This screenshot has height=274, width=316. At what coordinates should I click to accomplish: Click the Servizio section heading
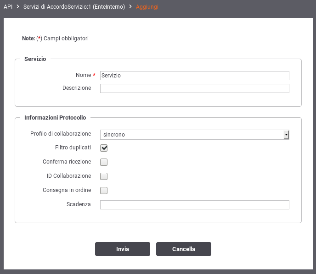[35, 59]
